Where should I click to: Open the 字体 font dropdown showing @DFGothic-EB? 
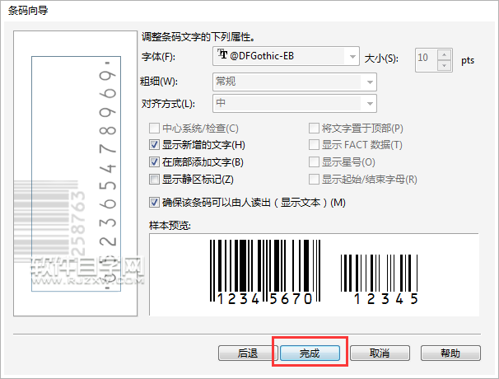[286, 56]
